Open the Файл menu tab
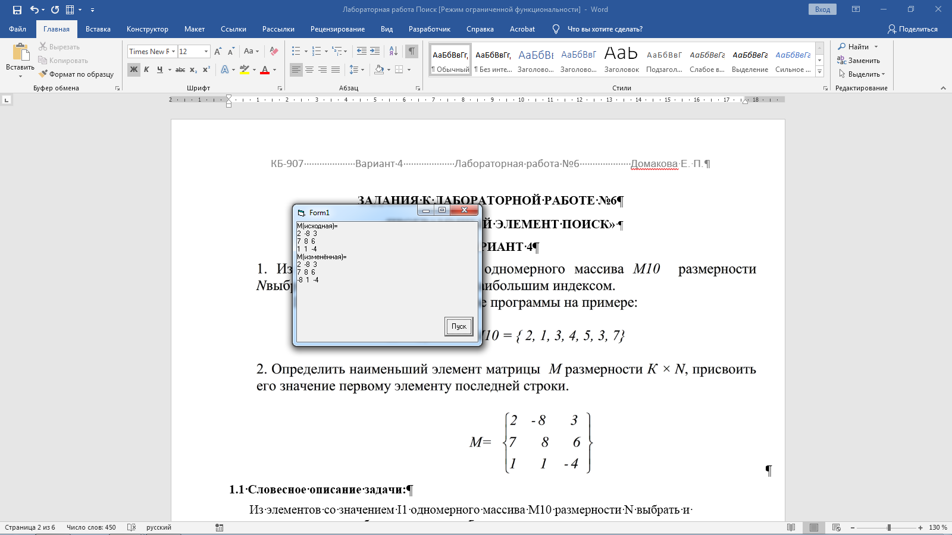952x535 pixels. click(17, 29)
